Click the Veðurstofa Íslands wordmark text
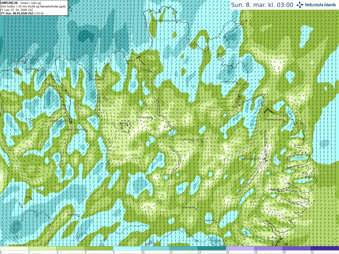 pyautogui.click(x=320, y=5)
